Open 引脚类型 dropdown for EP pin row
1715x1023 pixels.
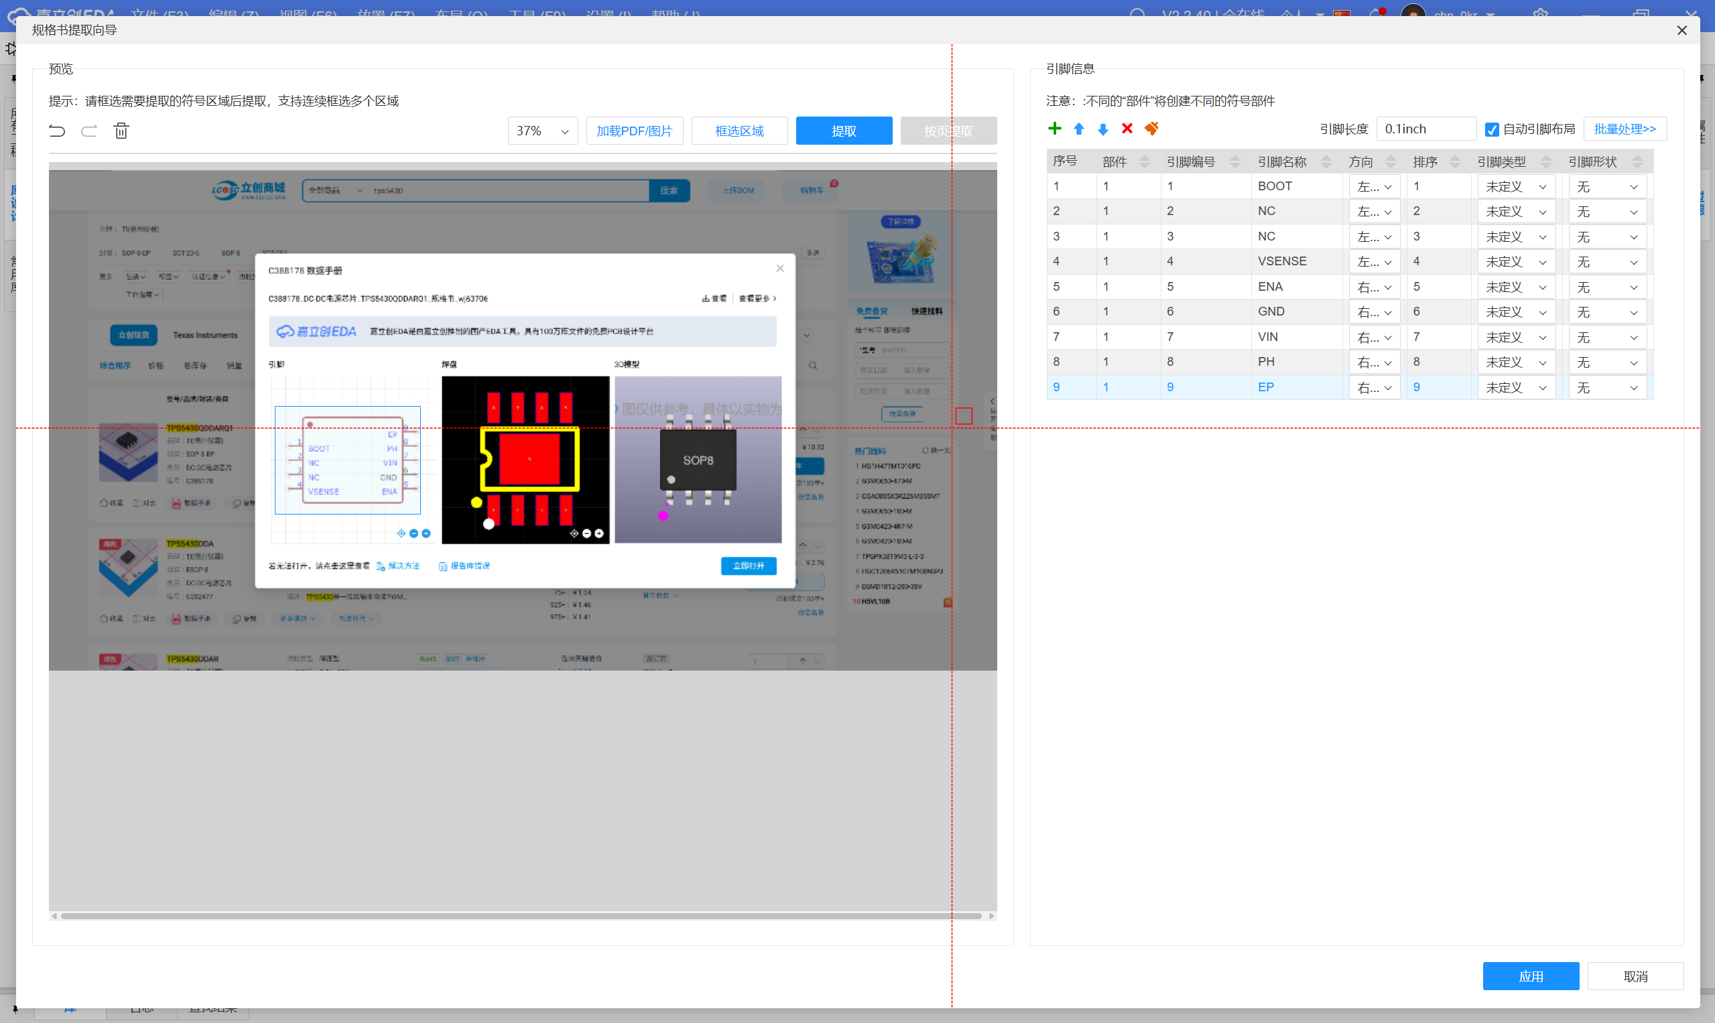tap(1517, 387)
